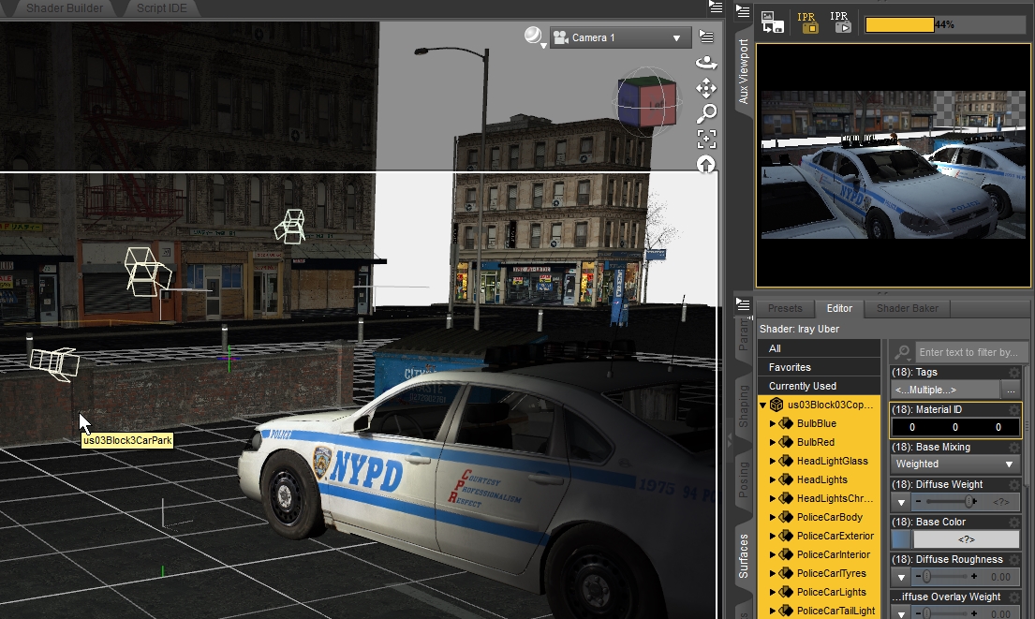
Task: Open the Material ID gear settings
Action: pyautogui.click(x=1013, y=410)
